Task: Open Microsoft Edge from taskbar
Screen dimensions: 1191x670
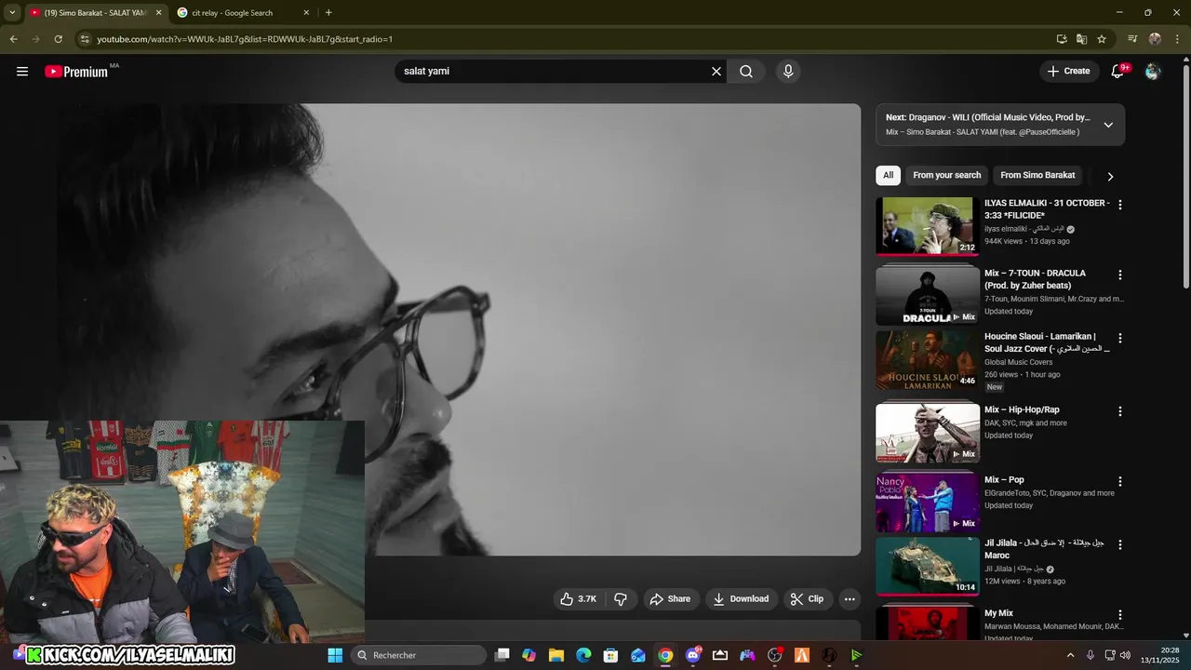Action: point(583,655)
